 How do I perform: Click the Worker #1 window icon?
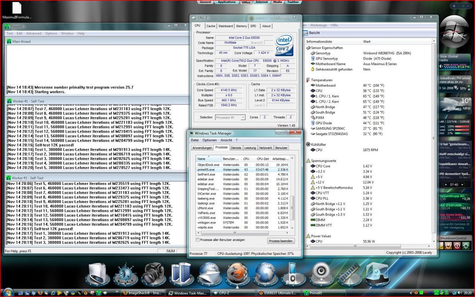(x=9, y=101)
